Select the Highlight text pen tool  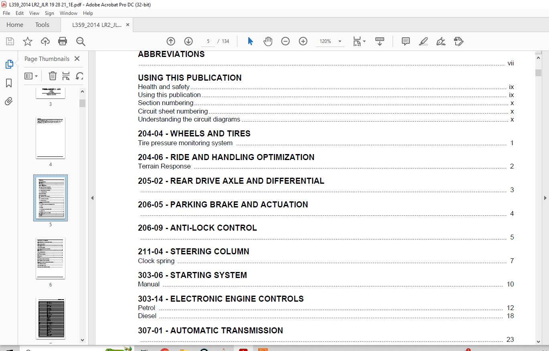(x=423, y=41)
